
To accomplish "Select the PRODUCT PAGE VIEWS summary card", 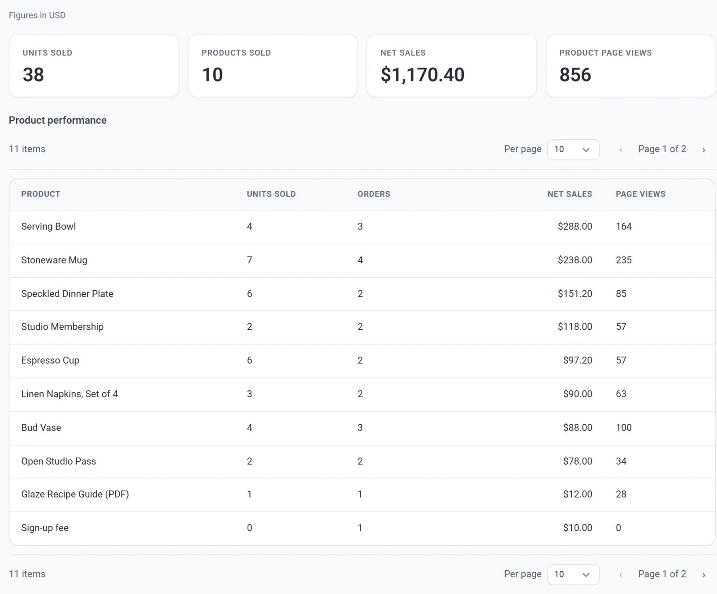I will tap(631, 66).
